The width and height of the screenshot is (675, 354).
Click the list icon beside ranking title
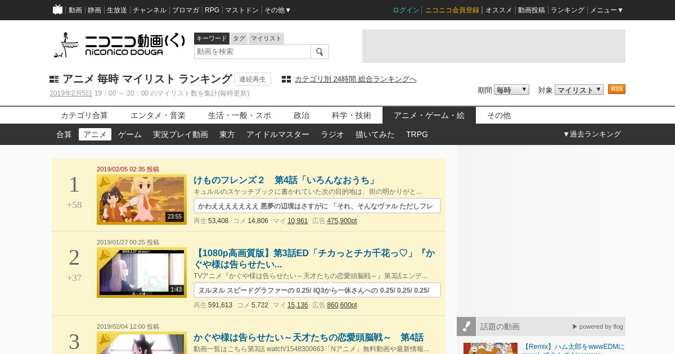pyautogui.click(x=54, y=79)
